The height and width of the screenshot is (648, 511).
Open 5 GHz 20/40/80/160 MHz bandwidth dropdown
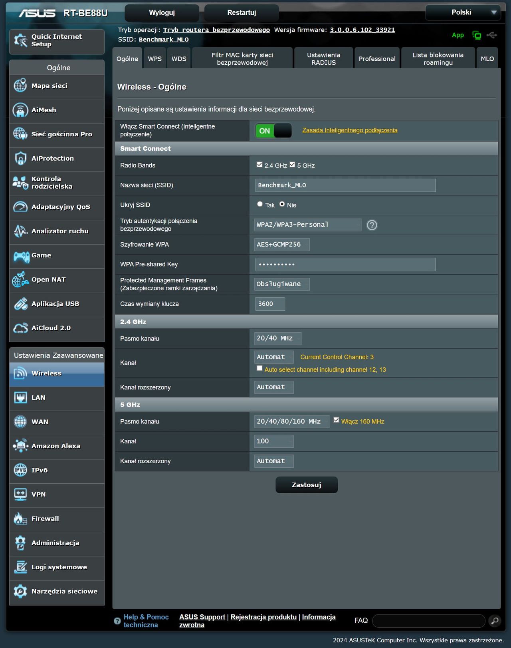(292, 422)
